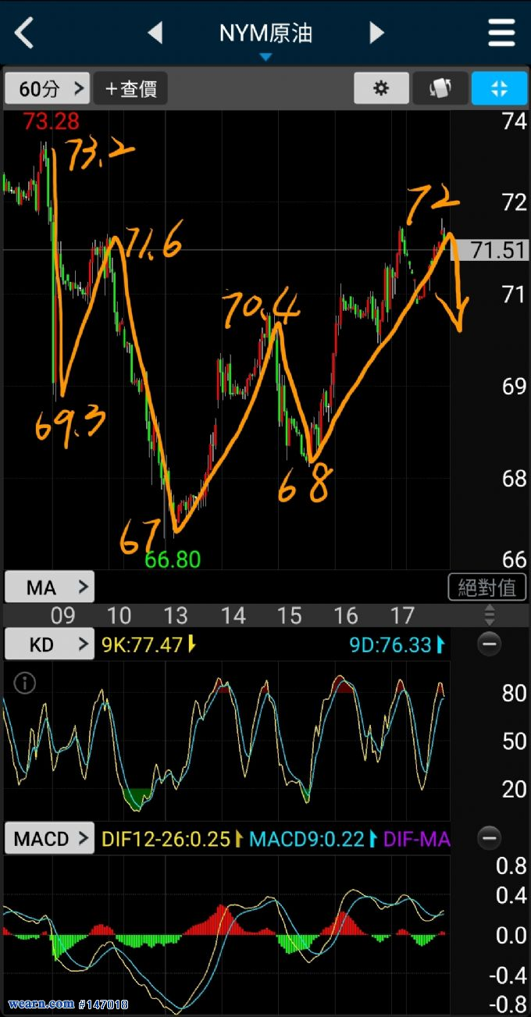Collapse the KD indicator panel

click(x=490, y=644)
